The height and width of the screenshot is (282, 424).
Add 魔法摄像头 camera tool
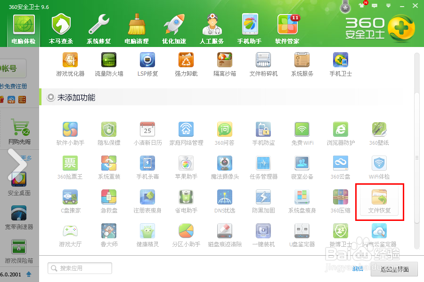click(x=225, y=168)
